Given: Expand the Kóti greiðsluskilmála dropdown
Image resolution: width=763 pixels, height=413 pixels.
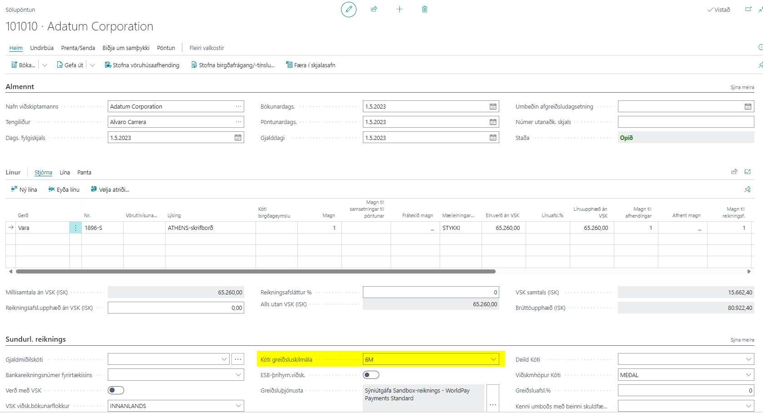Looking at the screenshot, I should point(493,359).
